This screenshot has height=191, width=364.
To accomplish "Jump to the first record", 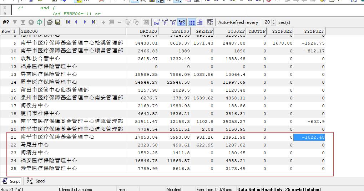I will (68, 22).
